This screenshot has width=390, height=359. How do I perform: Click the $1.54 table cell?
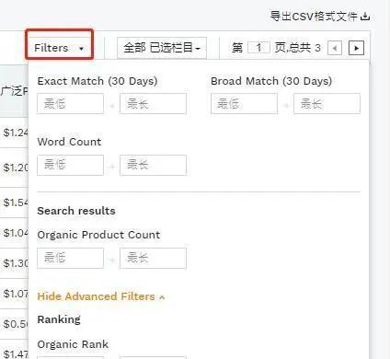click(x=15, y=203)
